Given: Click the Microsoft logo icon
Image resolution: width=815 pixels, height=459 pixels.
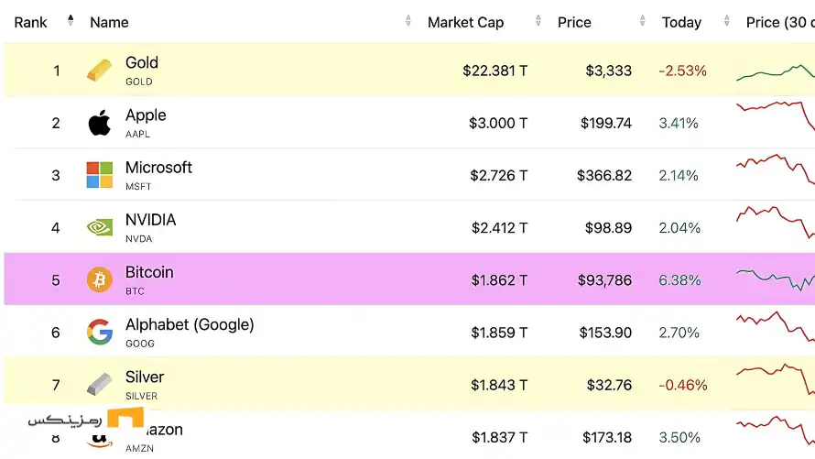Looking at the screenshot, I should coord(99,175).
